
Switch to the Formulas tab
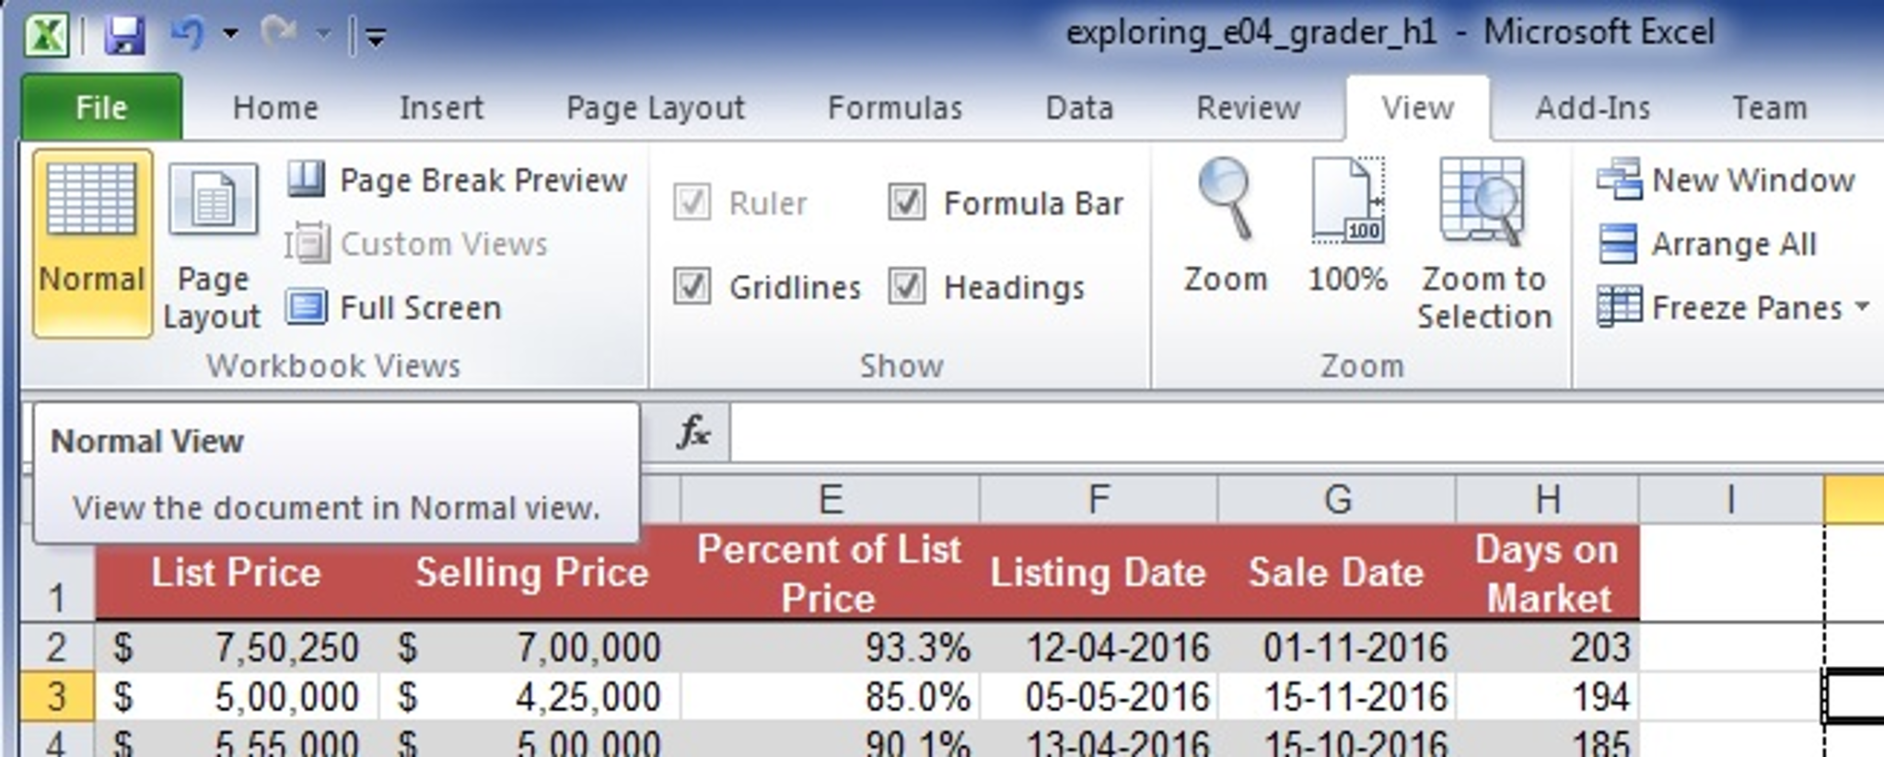(894, 108)
